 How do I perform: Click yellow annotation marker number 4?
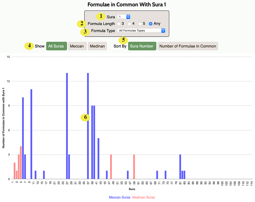point(29,46)
